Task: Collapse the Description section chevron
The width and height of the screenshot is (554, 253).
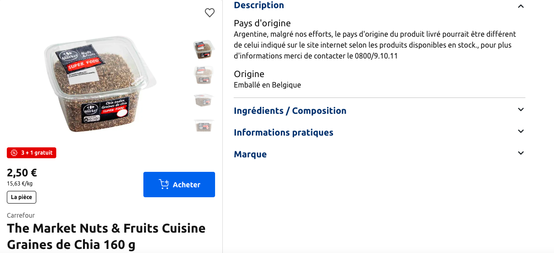Action: click(521, 6)
